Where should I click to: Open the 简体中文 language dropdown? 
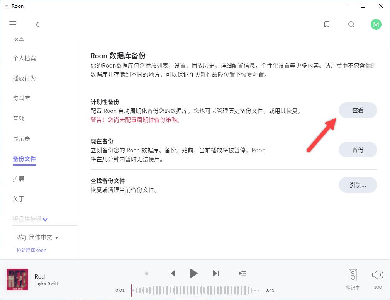click(44, 237)
